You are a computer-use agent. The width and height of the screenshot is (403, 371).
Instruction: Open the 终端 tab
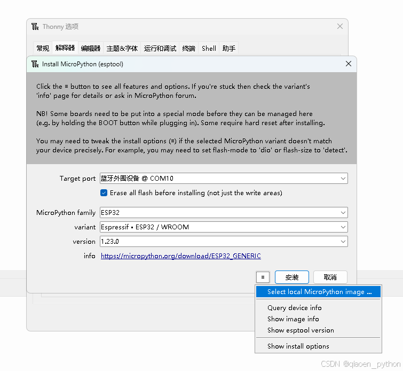[x=188, y=48]
